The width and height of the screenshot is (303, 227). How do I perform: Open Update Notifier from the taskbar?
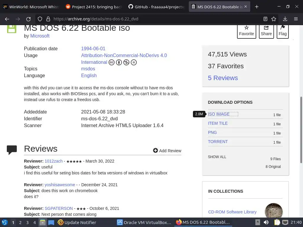(x=77, y=223)
